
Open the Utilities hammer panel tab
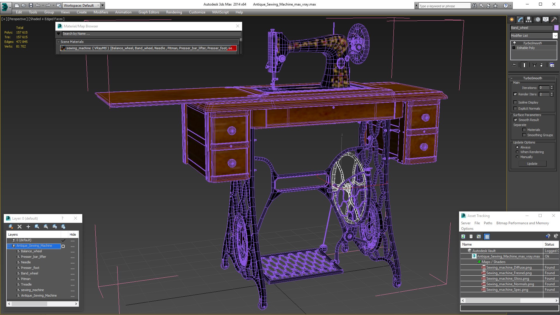pyautogui.click(x=554, y=20)
